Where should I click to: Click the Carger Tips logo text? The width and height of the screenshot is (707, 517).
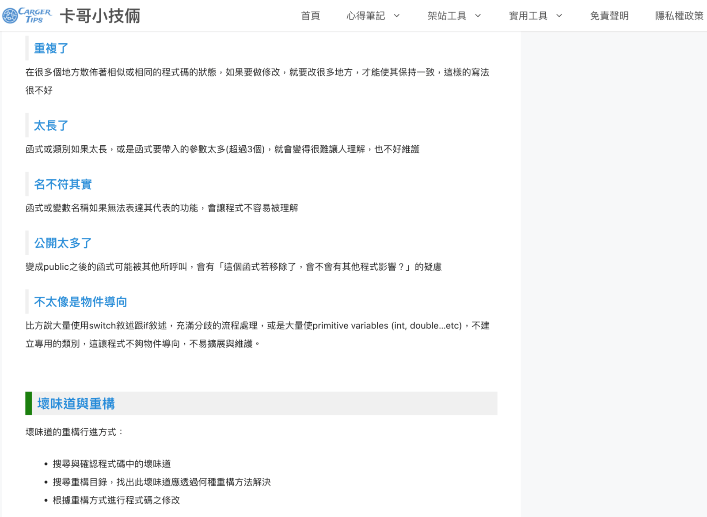(35, 15)
